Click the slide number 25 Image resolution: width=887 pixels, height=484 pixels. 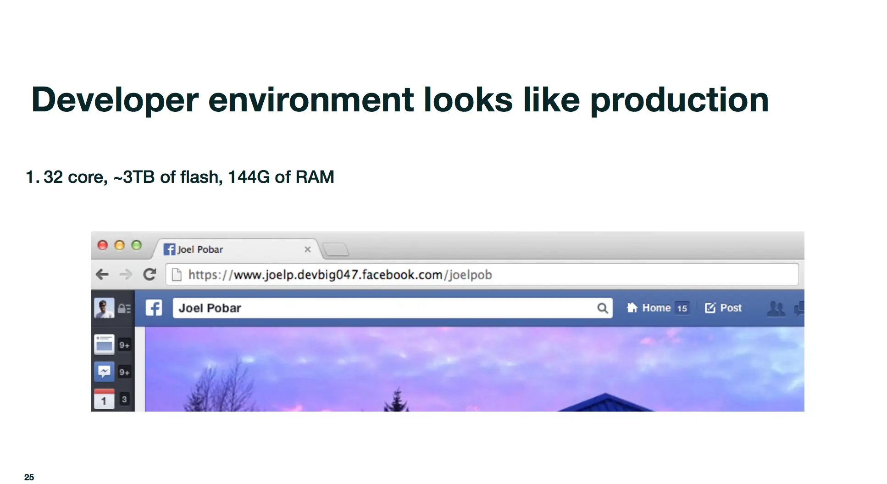pos(29,477)
